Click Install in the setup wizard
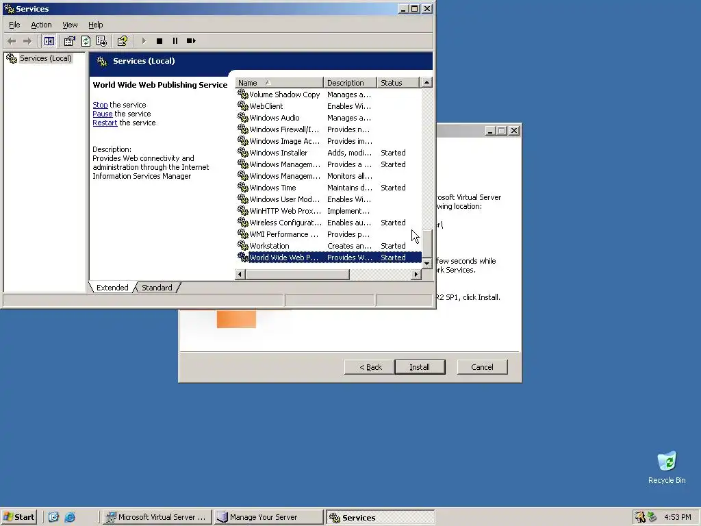This screenshot has height=526, width=701. tap(420, 367)
